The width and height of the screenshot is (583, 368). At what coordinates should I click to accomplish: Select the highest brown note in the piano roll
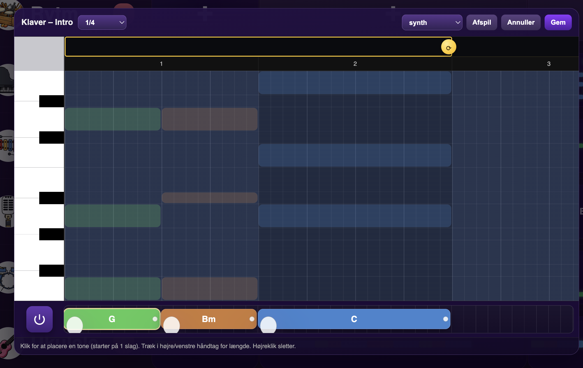[x=210, y=119]
